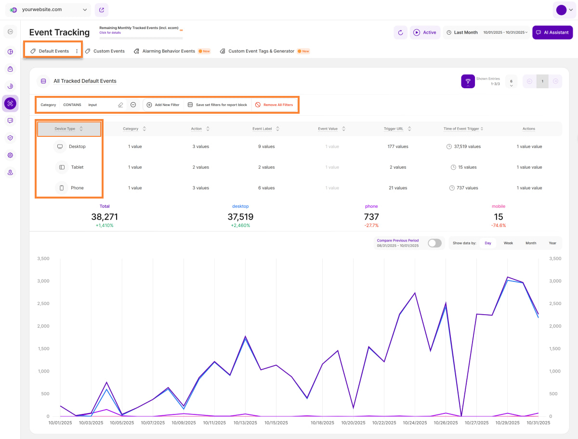The image size is (578, 439).
Task: Expand the Last Month date range dropdown
Action: pos(486,33)
